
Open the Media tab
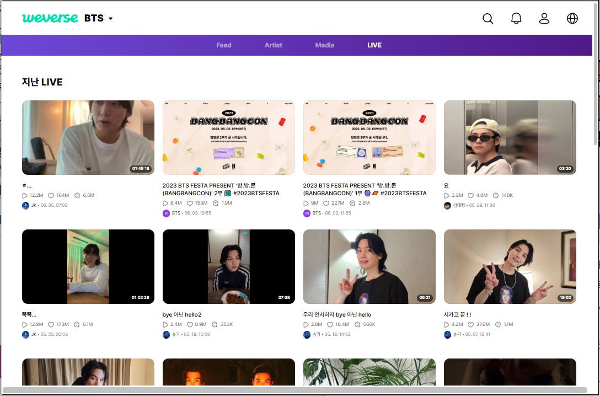(325, 45)
